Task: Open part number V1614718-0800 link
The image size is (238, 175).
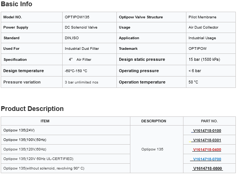Action: (208, 168)
